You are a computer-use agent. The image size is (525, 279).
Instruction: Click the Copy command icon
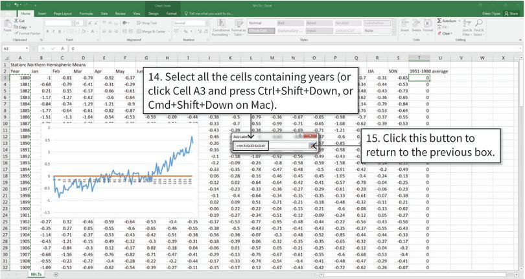point(16,27)
